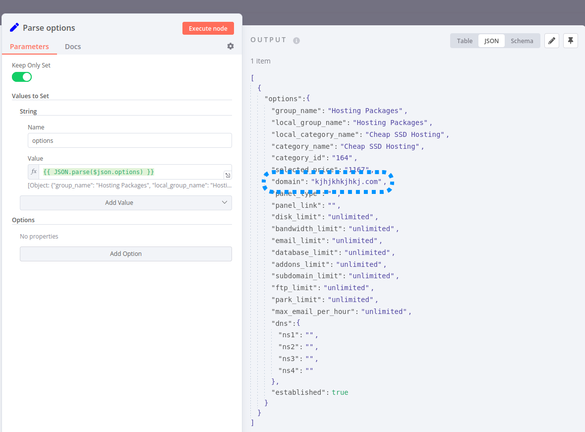The width and height of the screenshot is (585, 432).
Task: Click the output info icon
Action: [x=296, y=41]
